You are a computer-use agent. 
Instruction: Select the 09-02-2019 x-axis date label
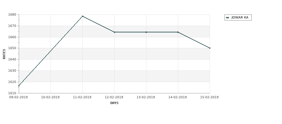[19, 97]
